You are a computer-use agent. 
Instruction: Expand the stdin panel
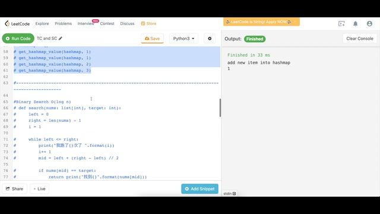pos(230,194)
